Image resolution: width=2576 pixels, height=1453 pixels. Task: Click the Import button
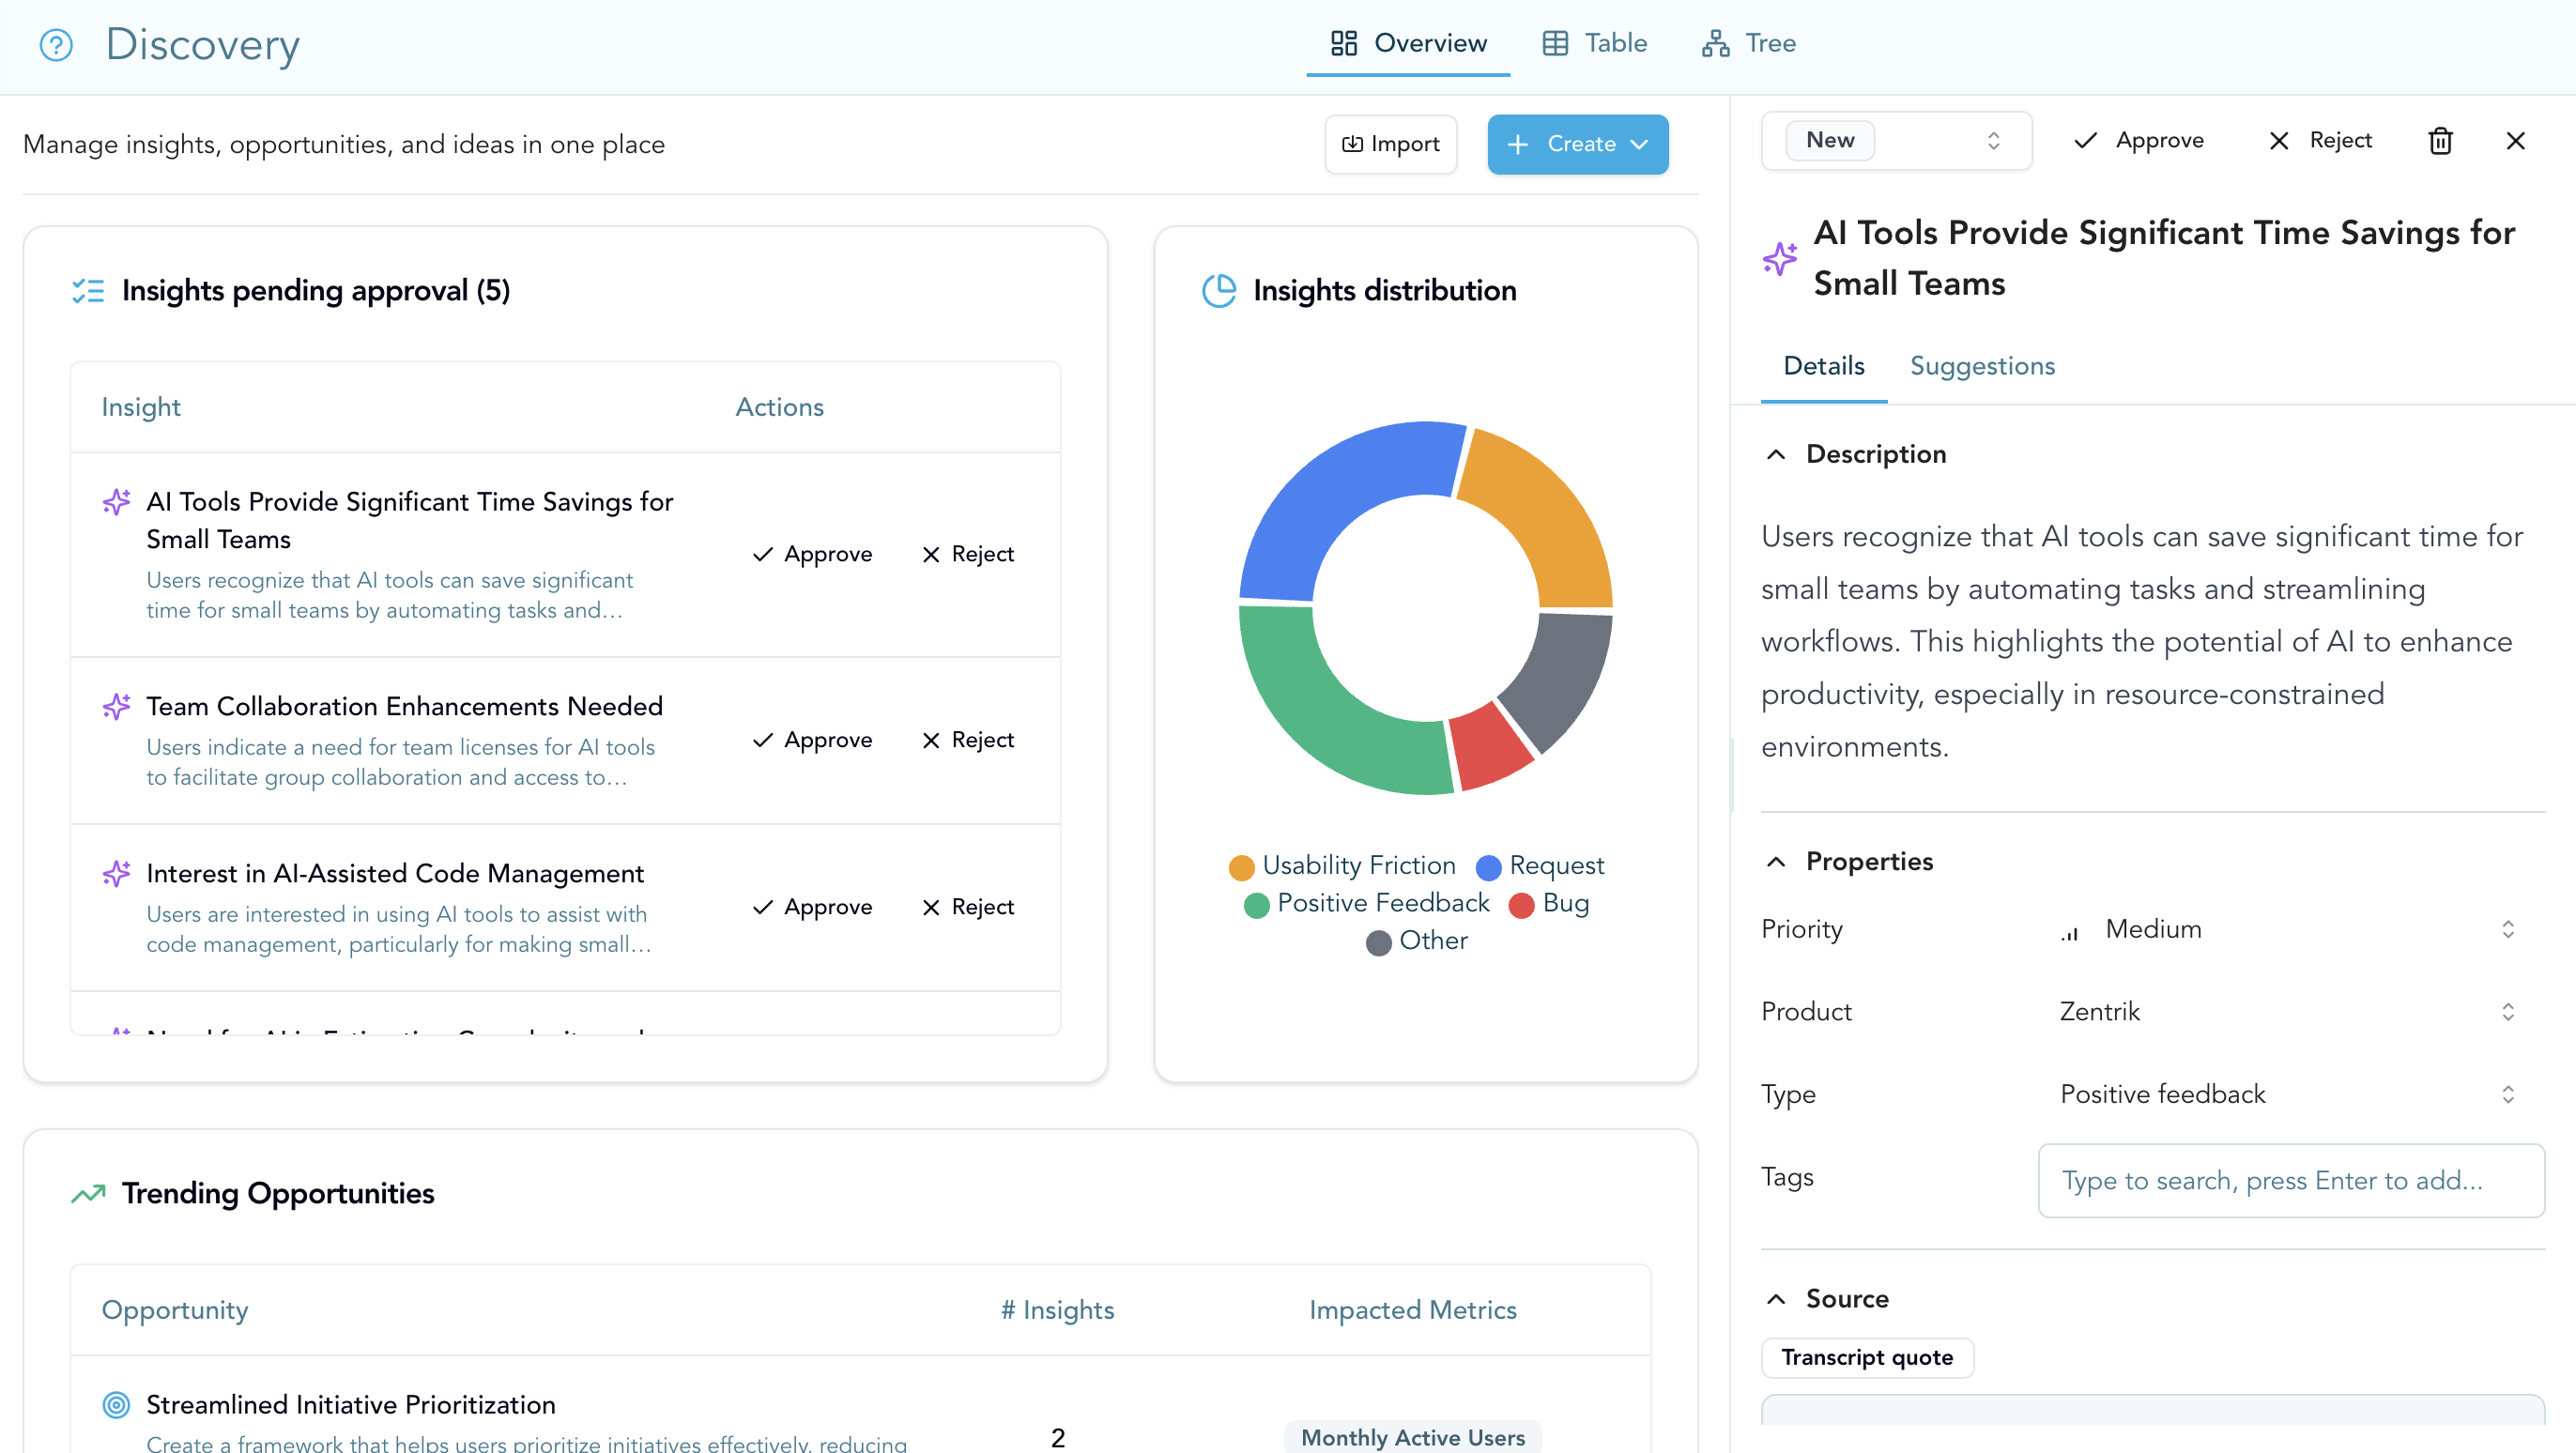pyautogui.click(x=1390, y=144)
